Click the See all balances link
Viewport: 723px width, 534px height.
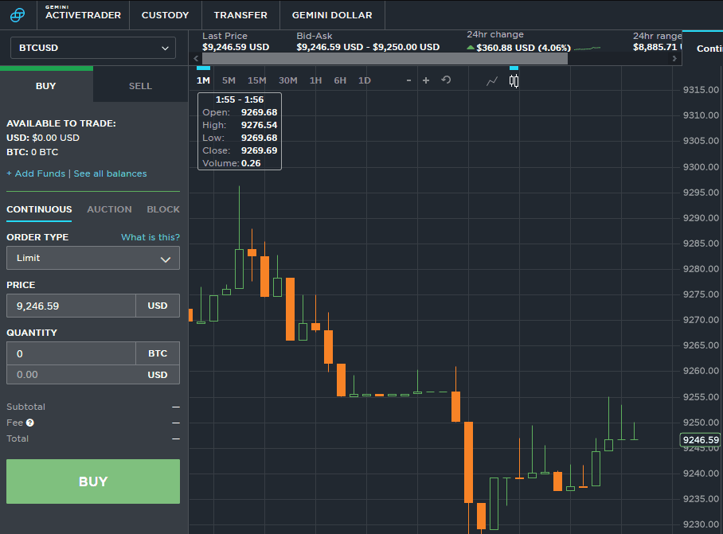coord(110,173)
